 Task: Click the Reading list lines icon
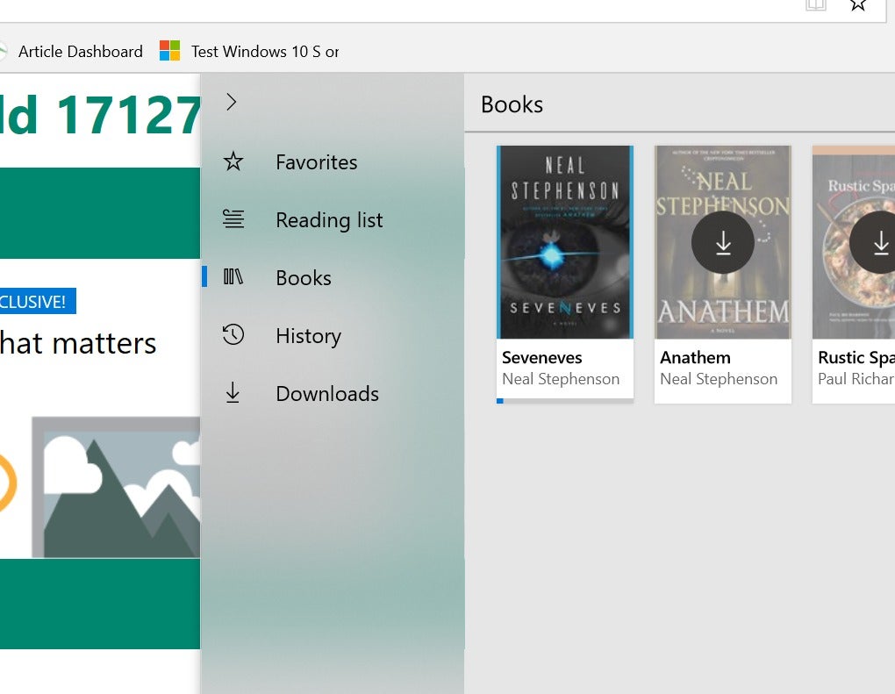tap(233, 219)
